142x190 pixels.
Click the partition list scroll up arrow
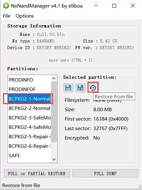(x=54, y=78)
